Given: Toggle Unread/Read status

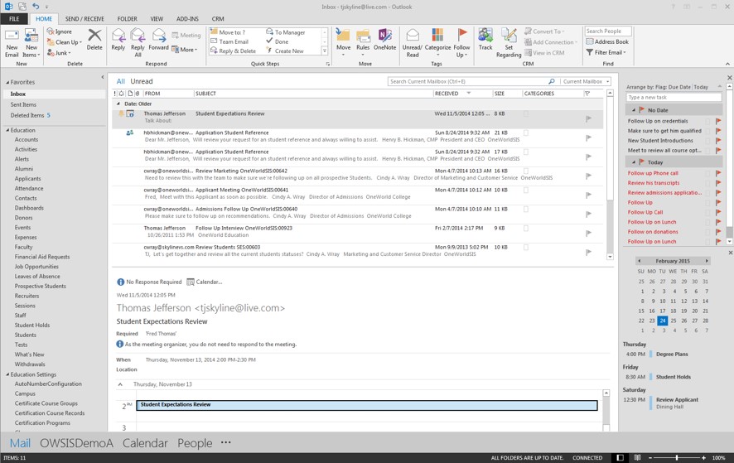Looking at the screenshot, I should tap(413, 43).
